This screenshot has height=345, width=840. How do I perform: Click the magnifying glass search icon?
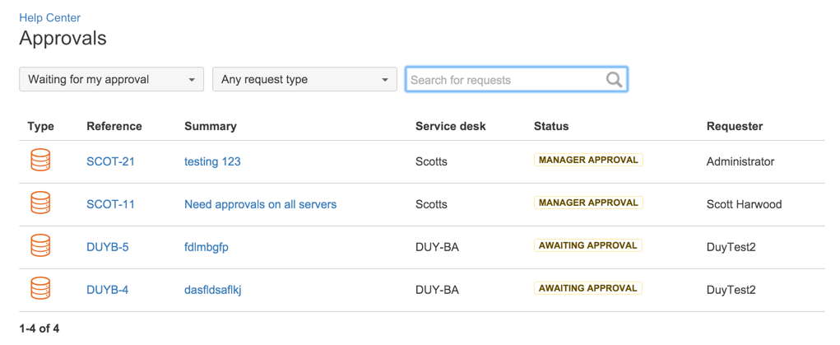pyautogui.click(x=615, y=80)
